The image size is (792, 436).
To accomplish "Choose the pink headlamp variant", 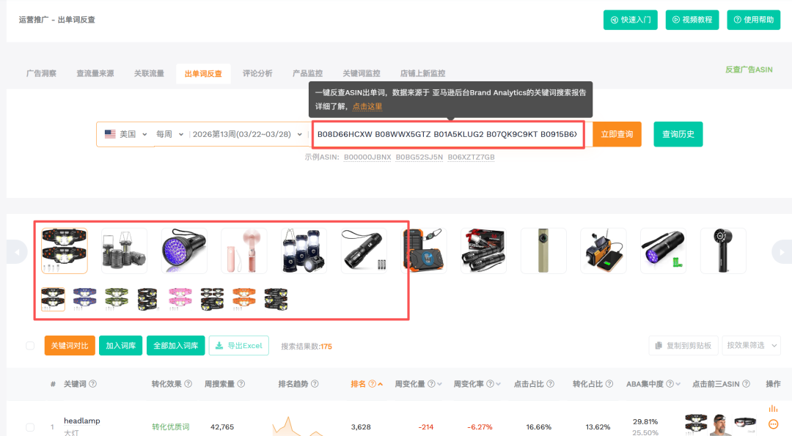I will [x=180, y=299].
